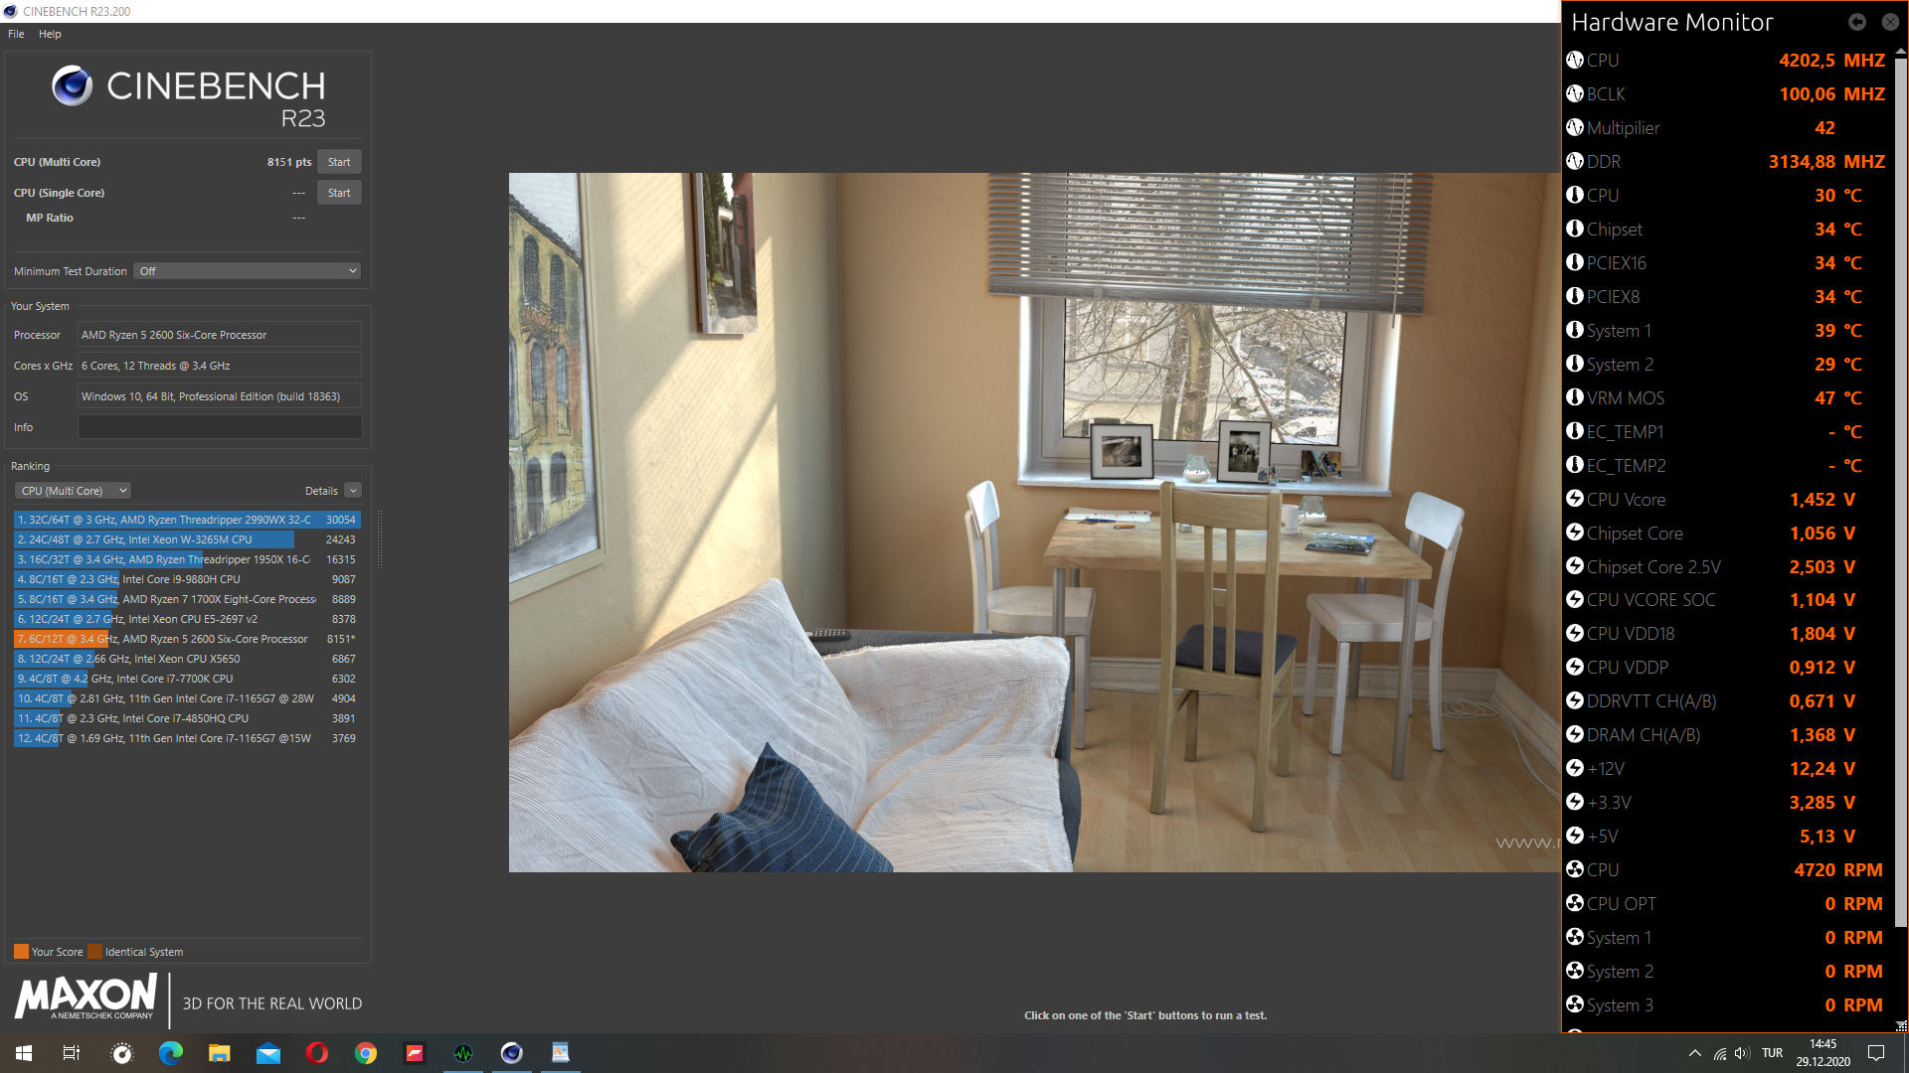The width and height of the screenshot is (1909, 1073).
Task: Click the Cores x GHz field
Action: tap(220, 366)
